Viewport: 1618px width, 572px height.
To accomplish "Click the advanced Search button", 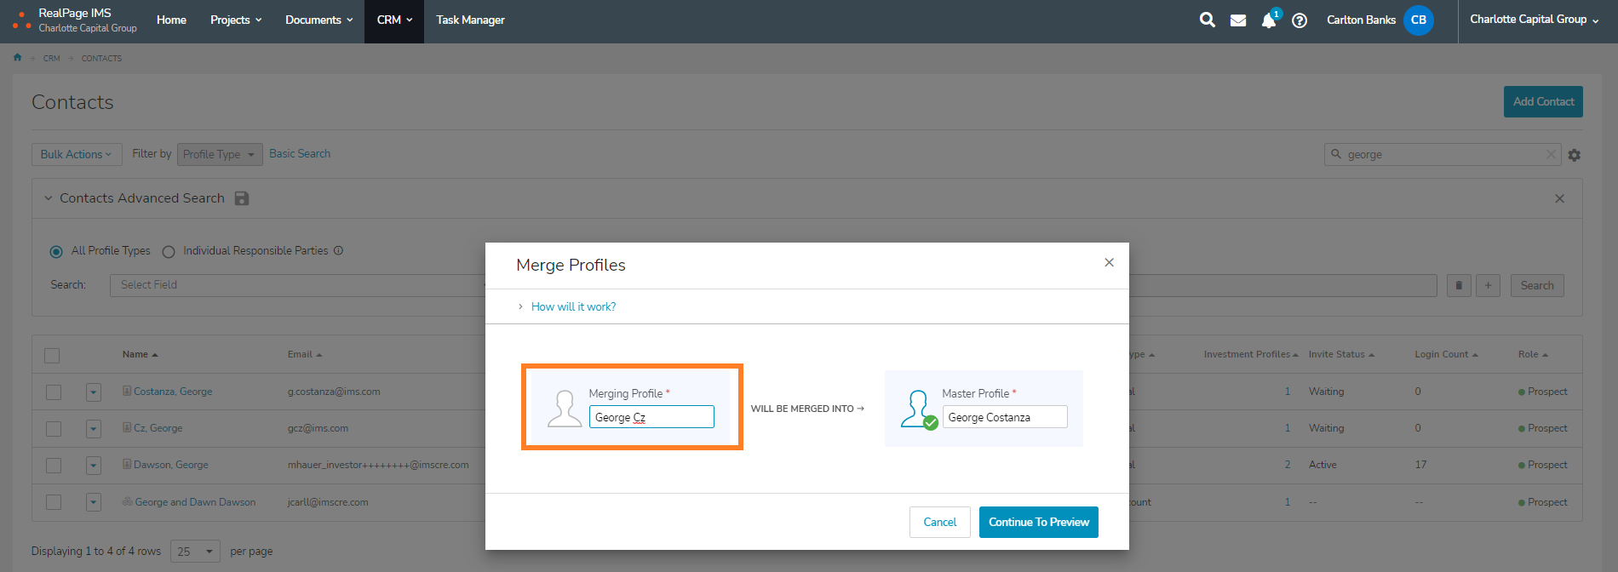I will click(1537, 286).
